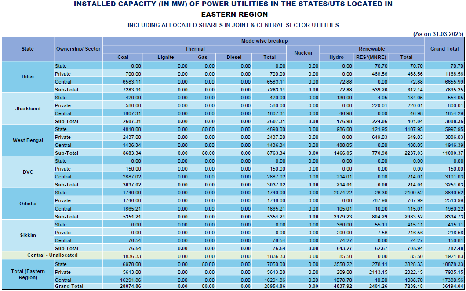The height and width of the screenshot is (291, 466).
Task: Click the Ownership/ Sector column header
Action: pos(78,49)
